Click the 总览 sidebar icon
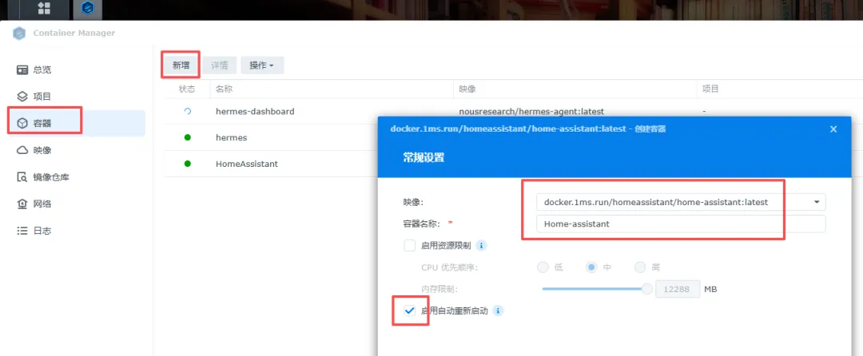Image resolution: width=863 pixels, height=356 pixels. pos(22,69)
